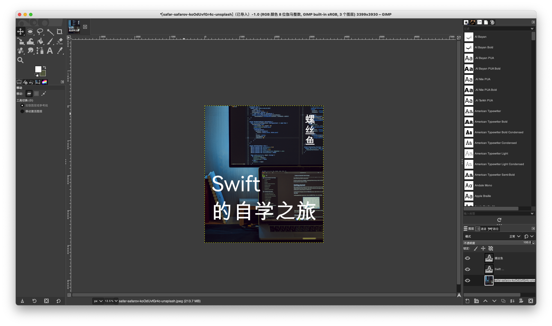Lower the layer one step
Viewport: 552px width, 326px height.
[x=494, y=301]
